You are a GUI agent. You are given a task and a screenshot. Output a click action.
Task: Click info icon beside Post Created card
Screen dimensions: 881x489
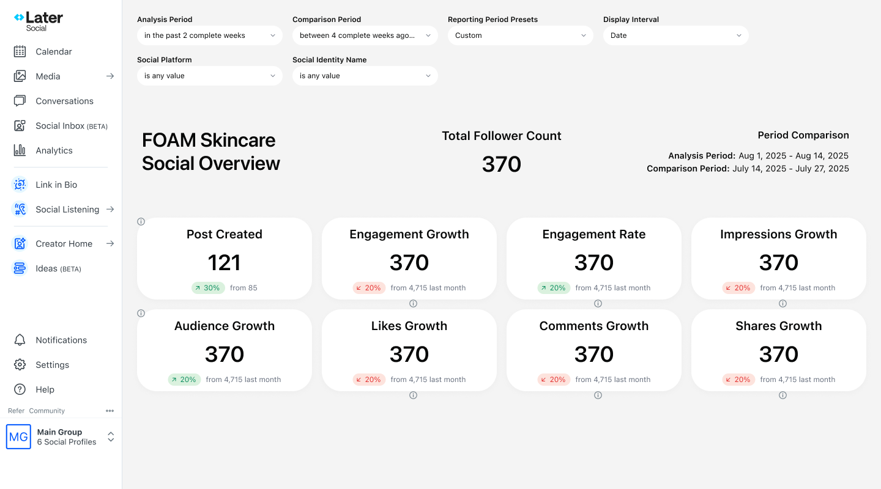[x=141, y=222]
